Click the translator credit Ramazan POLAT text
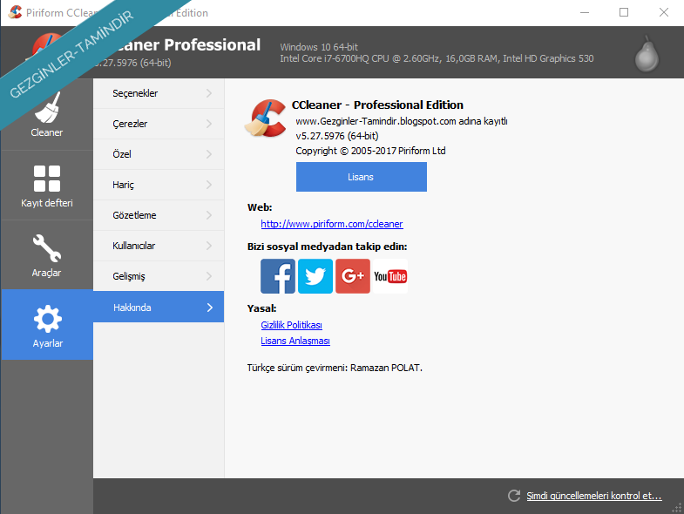Screen dimensions: 684x514 (x=335, y=368)
